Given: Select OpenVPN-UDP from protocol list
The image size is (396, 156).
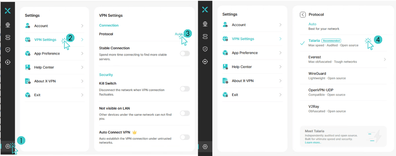Looking at the screenshot, I should [x=343, y=92].
